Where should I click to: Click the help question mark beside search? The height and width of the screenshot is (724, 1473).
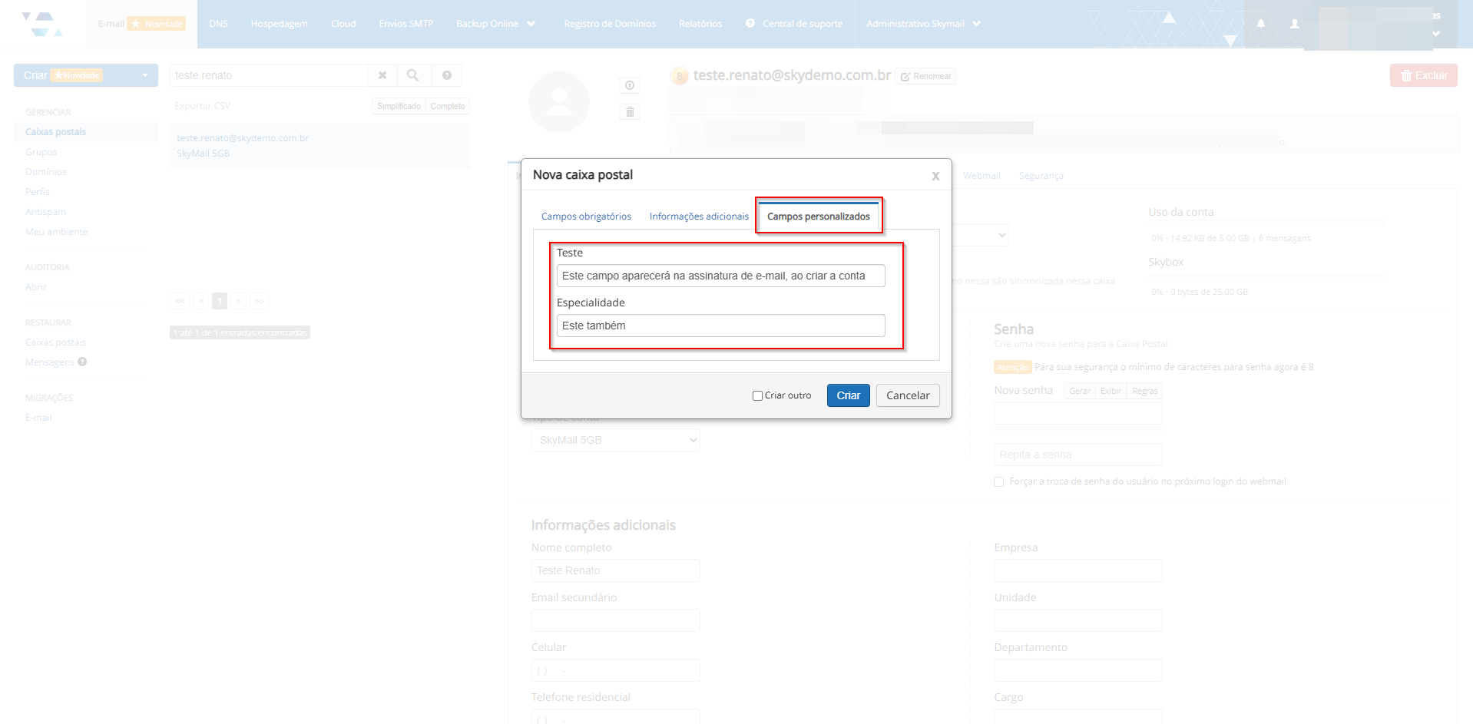446,75
